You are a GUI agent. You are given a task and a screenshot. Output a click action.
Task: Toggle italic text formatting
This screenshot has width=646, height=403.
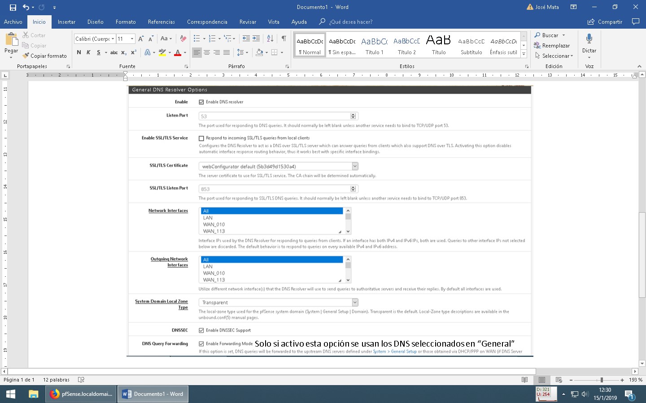[88, 52]
